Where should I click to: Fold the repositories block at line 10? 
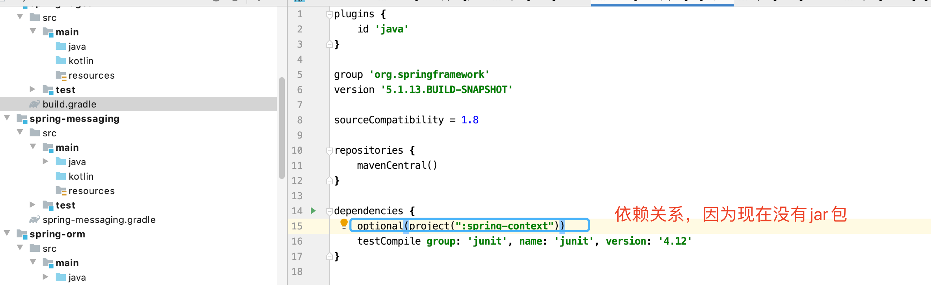coord(329,151)
